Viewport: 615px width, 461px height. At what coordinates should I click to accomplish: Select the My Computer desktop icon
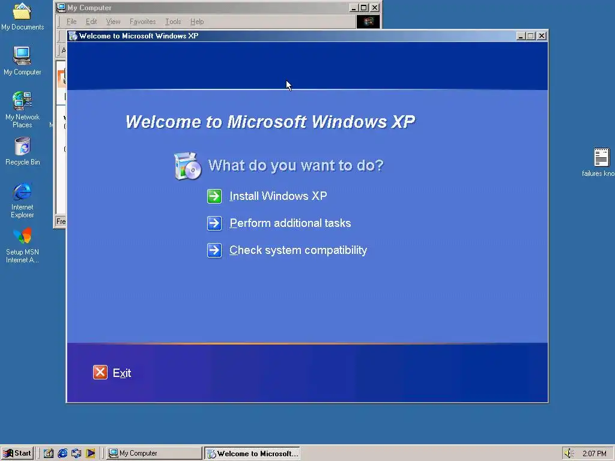[x=22, y=61]
